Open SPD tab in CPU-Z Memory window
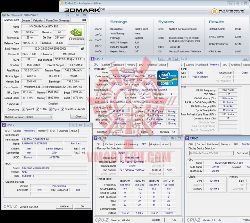 click(225, 65)
